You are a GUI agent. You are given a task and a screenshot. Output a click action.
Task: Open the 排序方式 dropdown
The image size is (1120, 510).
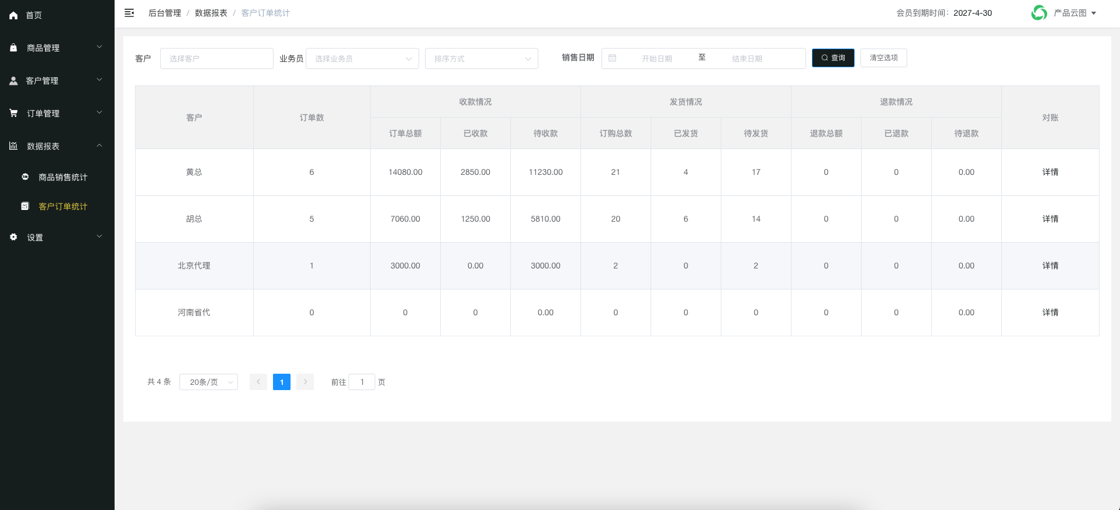coord(482,58)
